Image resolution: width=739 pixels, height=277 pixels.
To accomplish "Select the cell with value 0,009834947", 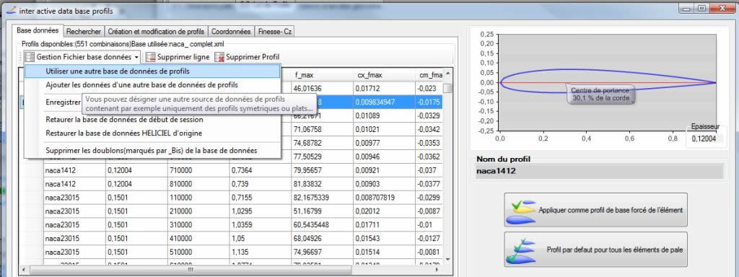I will point(384,102).
